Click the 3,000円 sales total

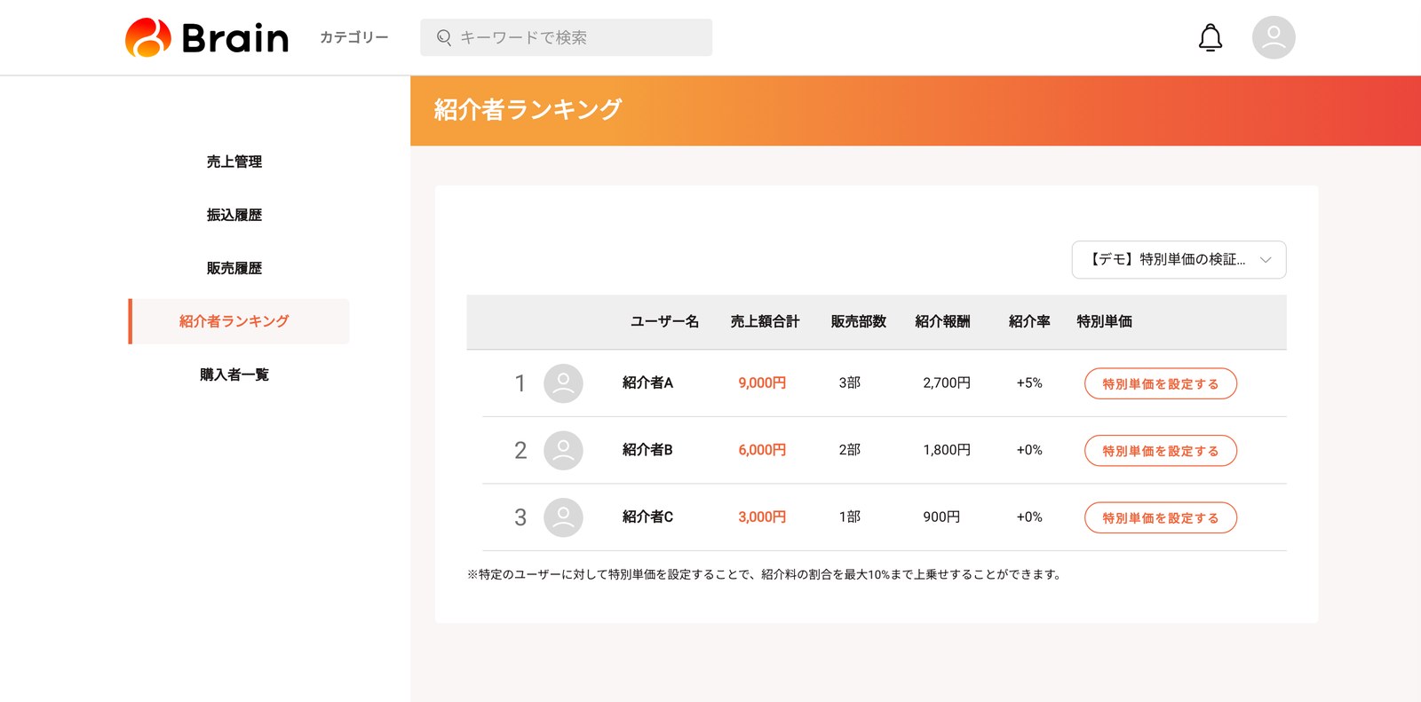762,517
